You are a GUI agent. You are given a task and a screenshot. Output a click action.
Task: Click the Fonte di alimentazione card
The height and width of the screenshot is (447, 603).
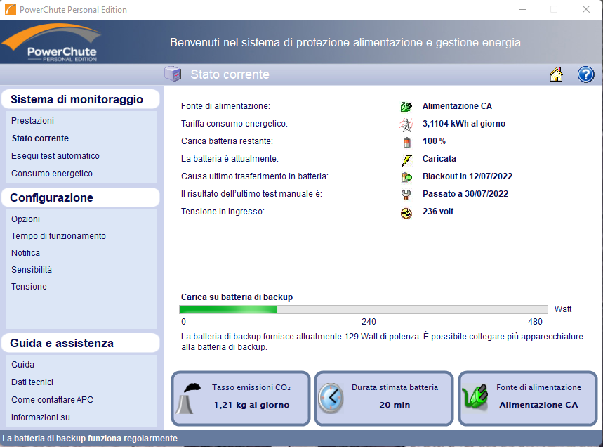click(528, 399)
